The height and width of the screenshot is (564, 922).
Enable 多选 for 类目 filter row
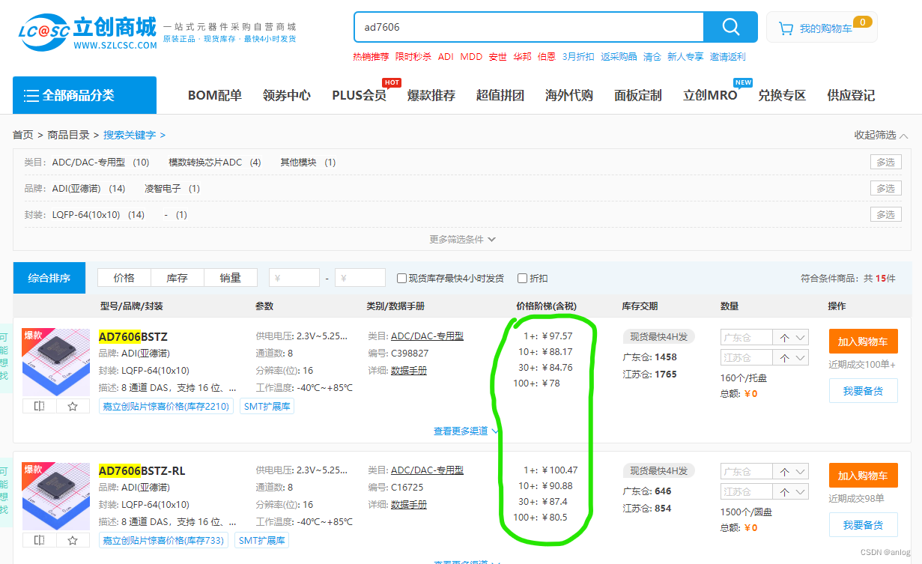(885, 163)
